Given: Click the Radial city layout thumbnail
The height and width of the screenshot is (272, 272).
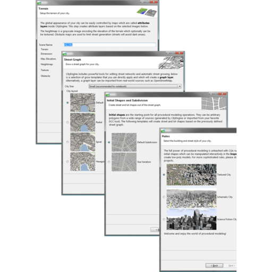Looking at the screenshot, I should tap(83, 122).
